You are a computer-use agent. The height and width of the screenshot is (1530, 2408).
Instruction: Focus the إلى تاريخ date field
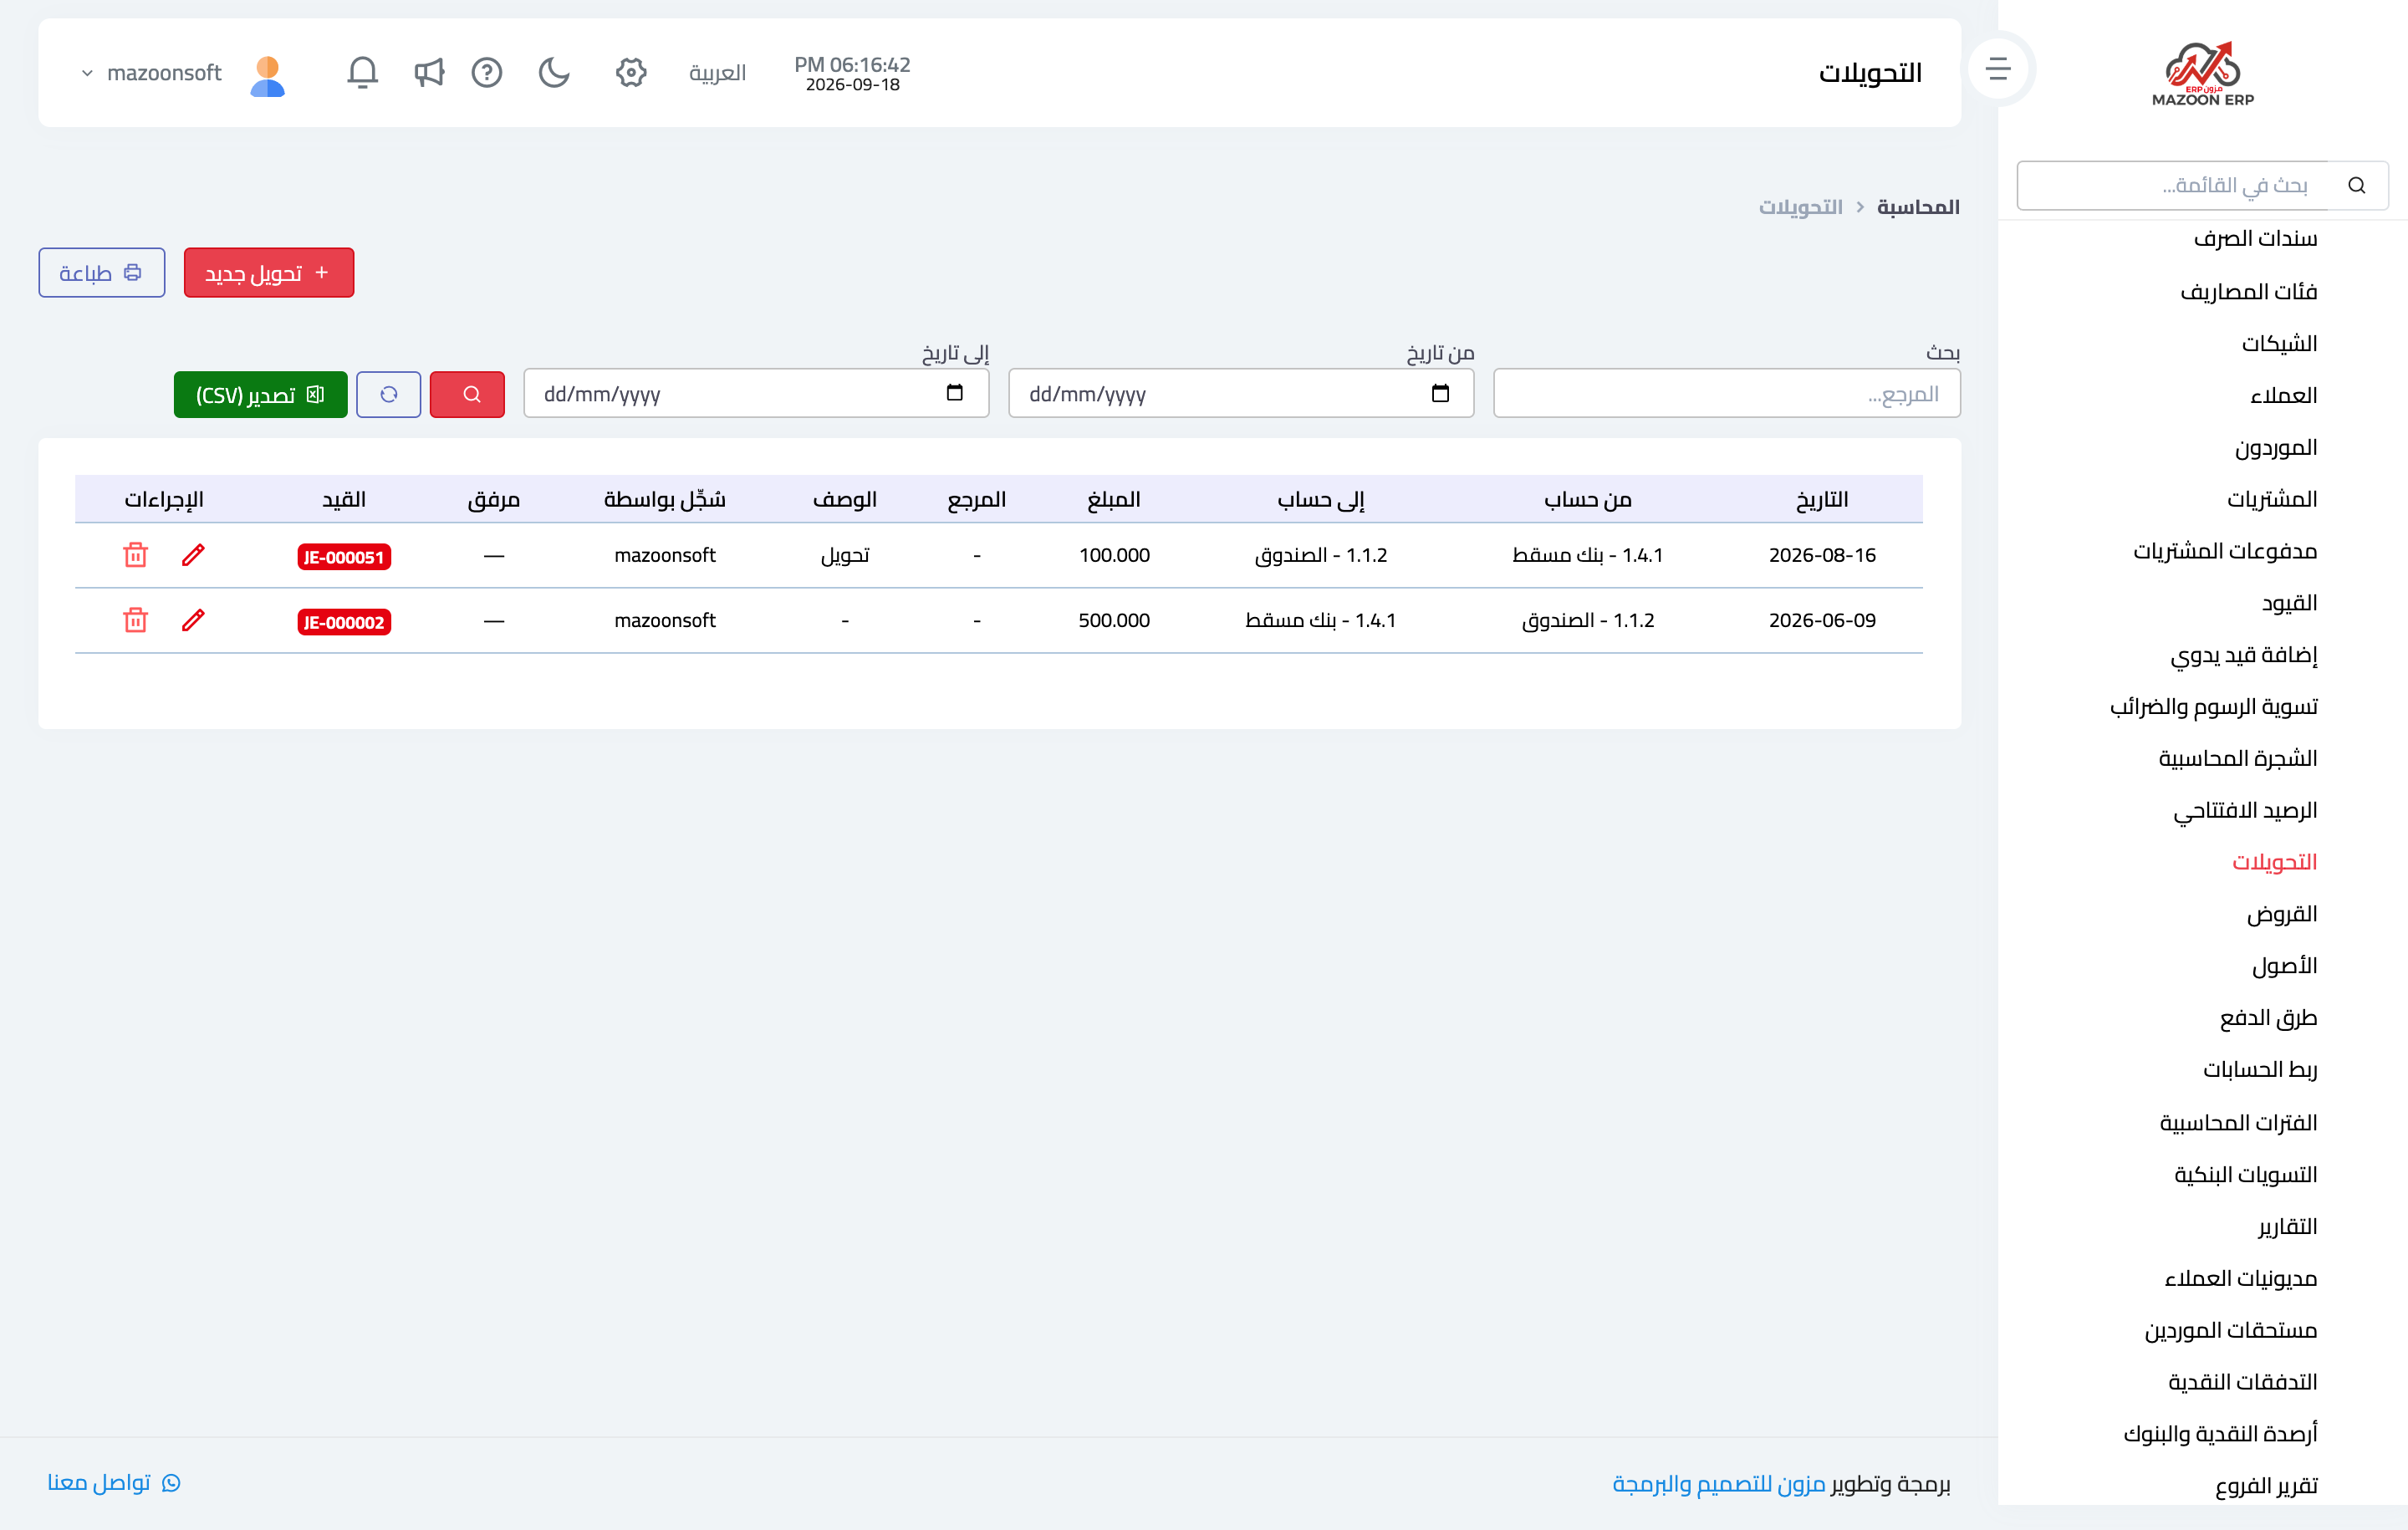click(x=756, y=393)
